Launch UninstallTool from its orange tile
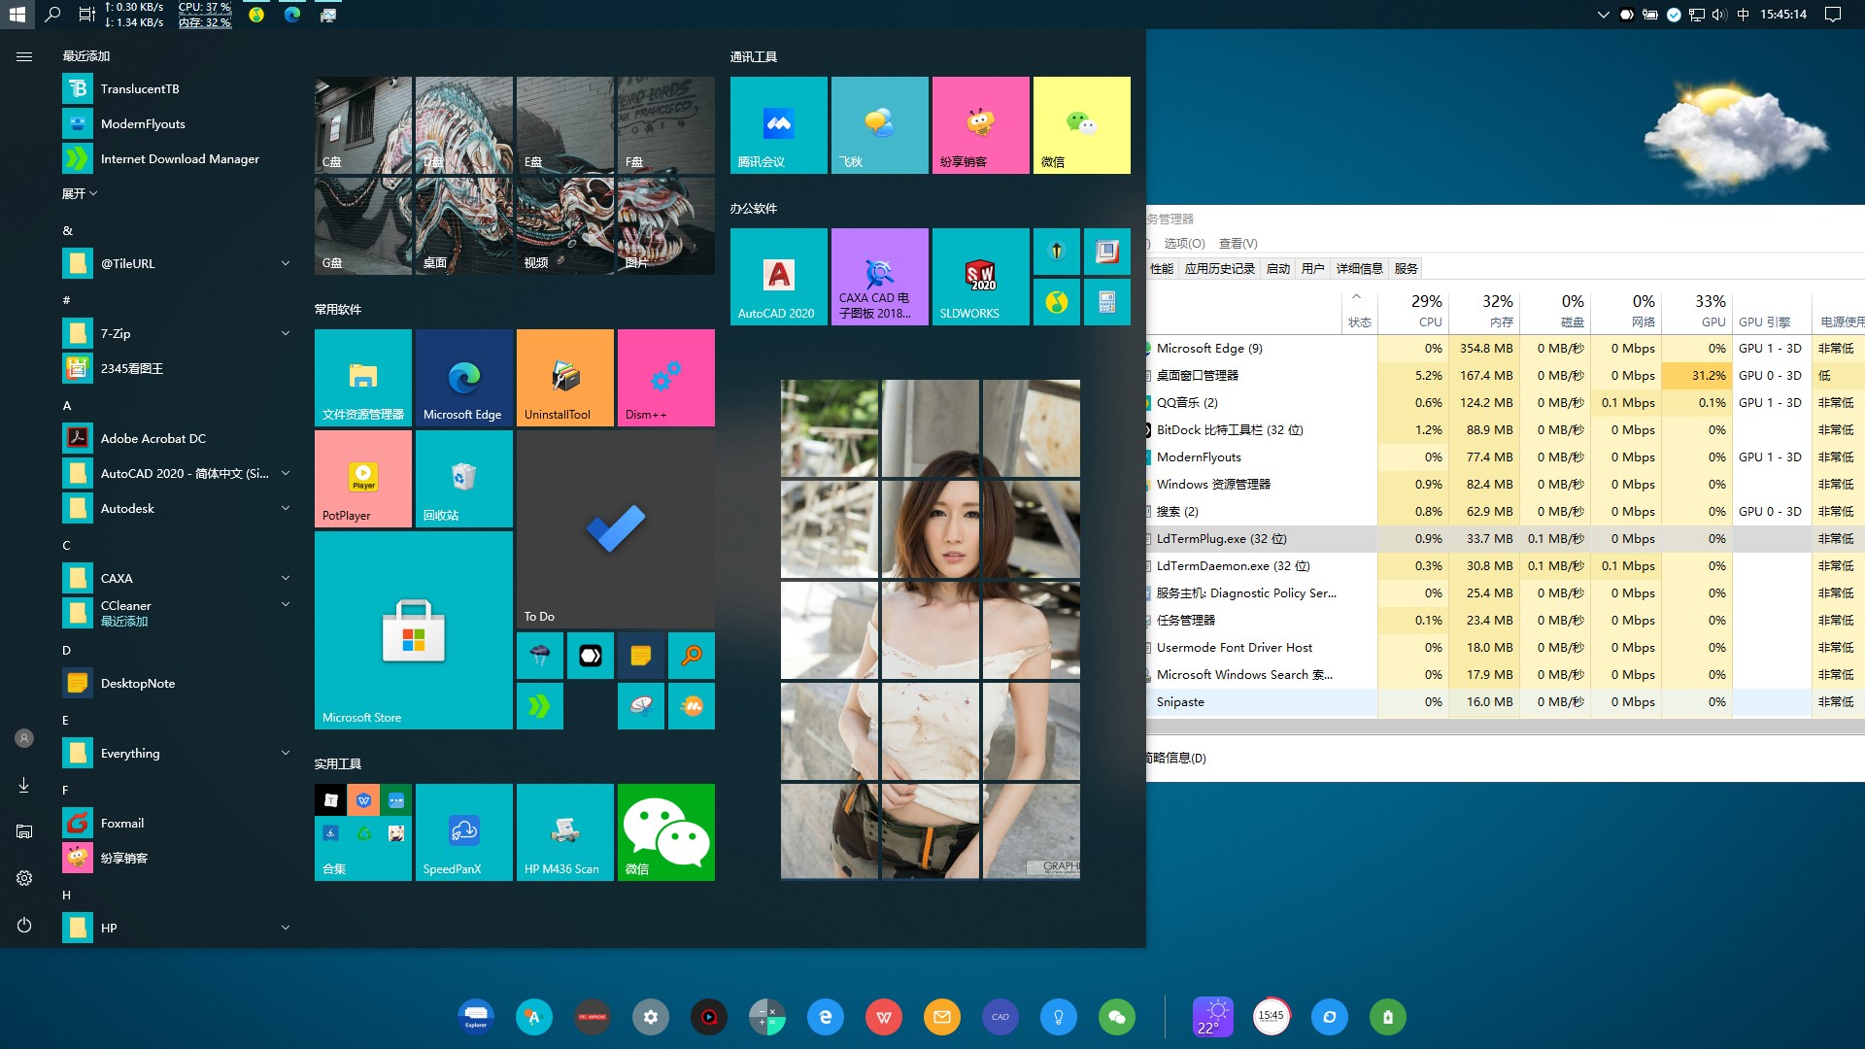The width and height of the screenshot is (1865, 1049). tap(564, 377)
